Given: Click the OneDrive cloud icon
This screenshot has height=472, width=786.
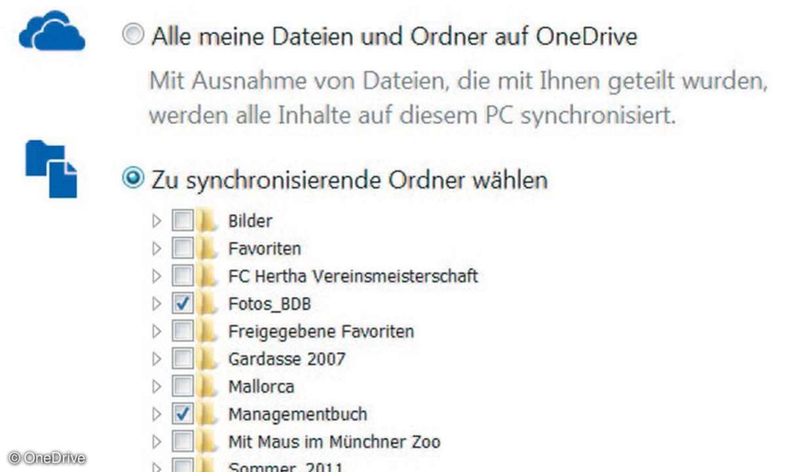Looking at the screenshot, I should pos(52,31).
